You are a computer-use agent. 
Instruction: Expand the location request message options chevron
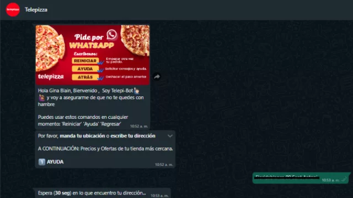click(170, 136)
